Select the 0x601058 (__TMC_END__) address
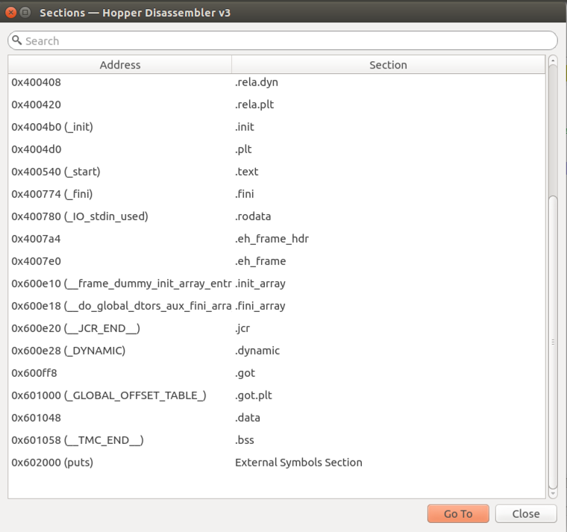 78,440
